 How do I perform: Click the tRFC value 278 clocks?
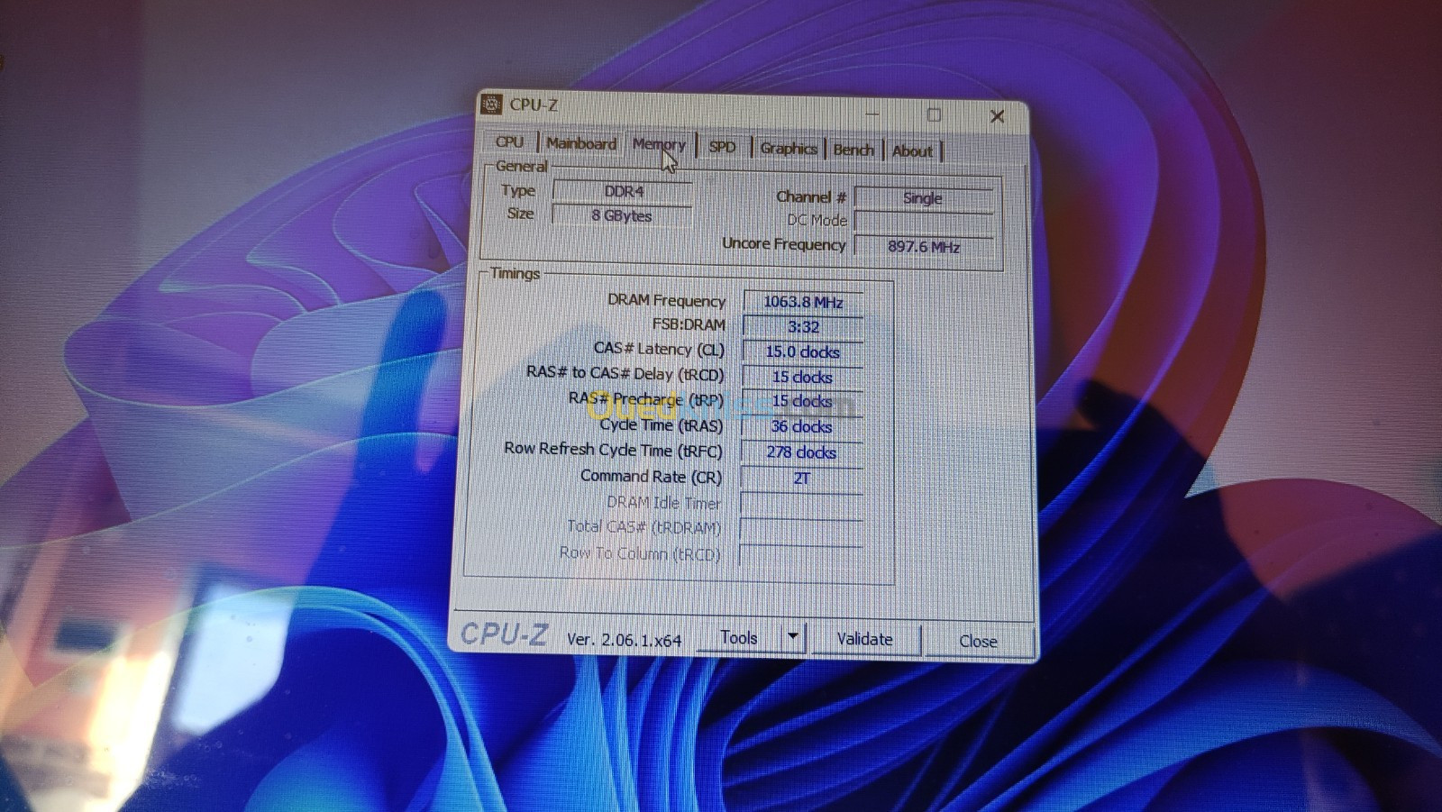(x=801, y=452)
